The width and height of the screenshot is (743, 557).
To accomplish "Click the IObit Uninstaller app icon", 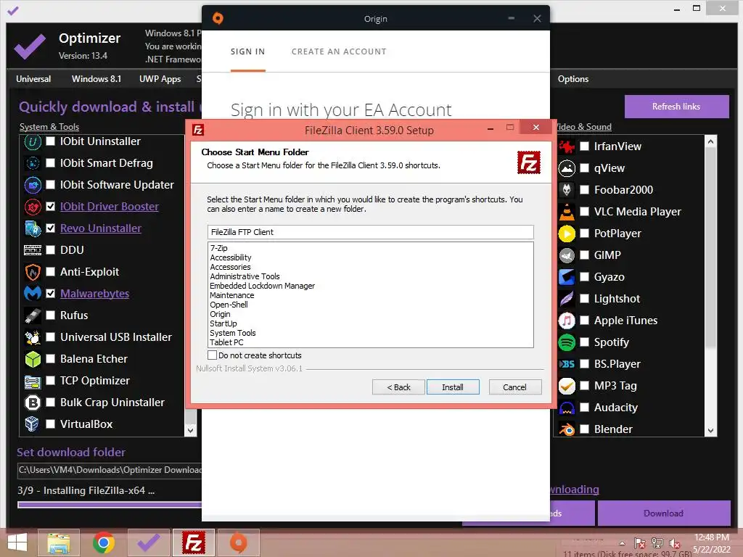I will click(33, 141).
